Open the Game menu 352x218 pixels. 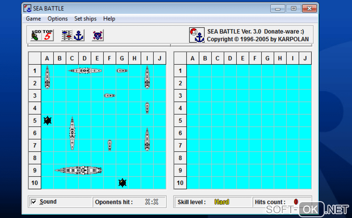[33, 19]
